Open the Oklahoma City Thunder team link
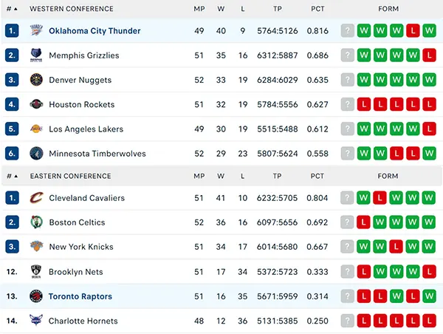The width and height of the screenshot is (443, 334). click(95, 30)
